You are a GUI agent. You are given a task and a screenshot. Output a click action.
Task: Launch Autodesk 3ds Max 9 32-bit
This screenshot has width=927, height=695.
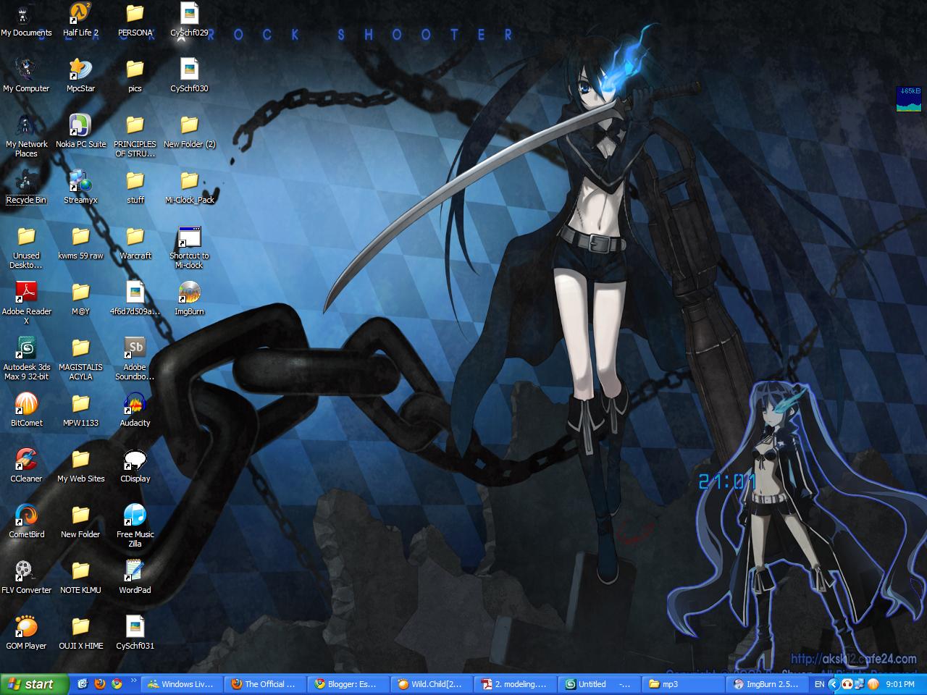click(26, 359)
